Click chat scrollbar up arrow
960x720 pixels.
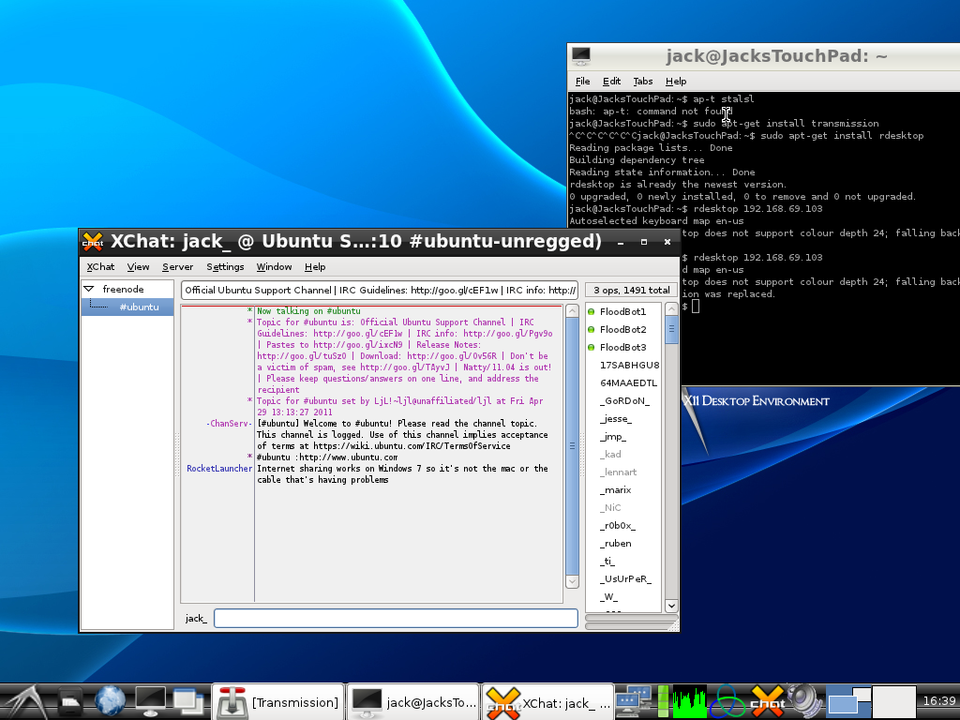coord(572,311)
